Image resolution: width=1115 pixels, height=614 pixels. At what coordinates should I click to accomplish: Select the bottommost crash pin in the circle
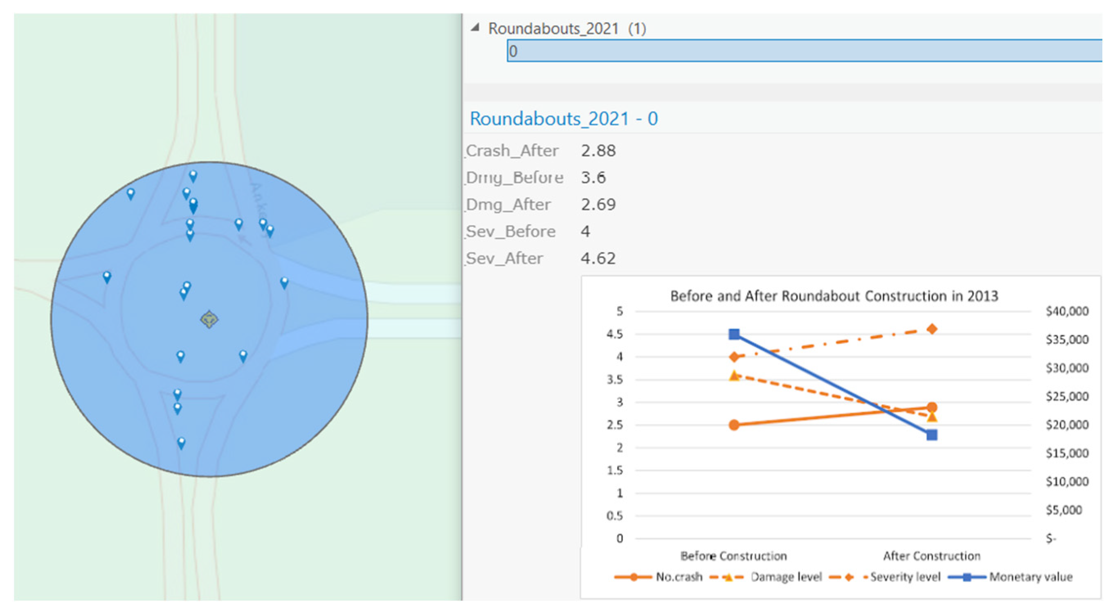[x=181, y=443]
